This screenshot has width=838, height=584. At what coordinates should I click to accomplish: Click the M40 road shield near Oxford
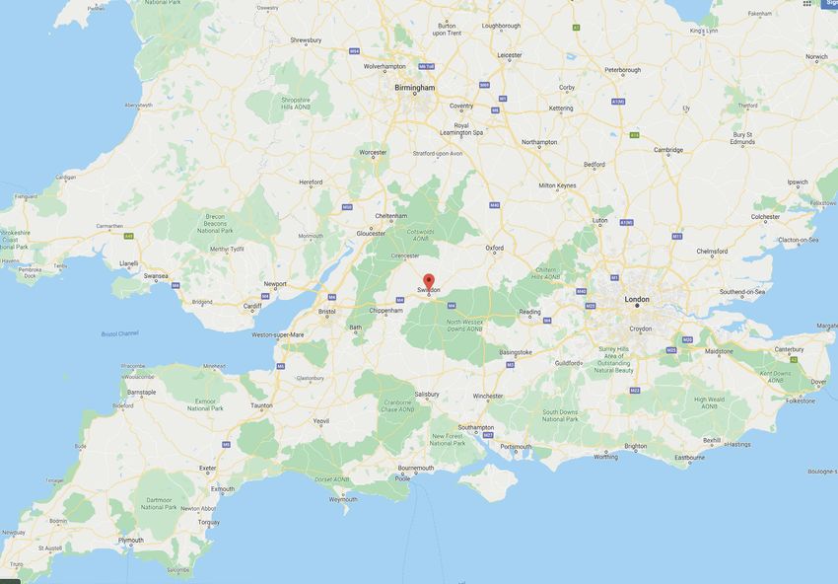(x=494, y=205)
